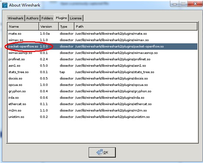This screenshot has width=203, height=163.
Task: Select the wimax.so plugin name
Action: [16, 40]
